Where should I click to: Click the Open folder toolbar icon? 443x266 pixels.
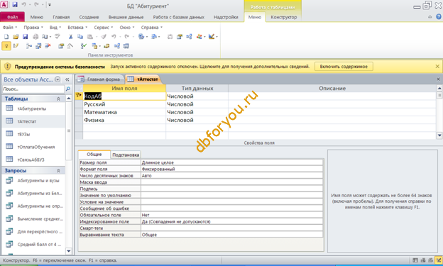pos(16,37)
